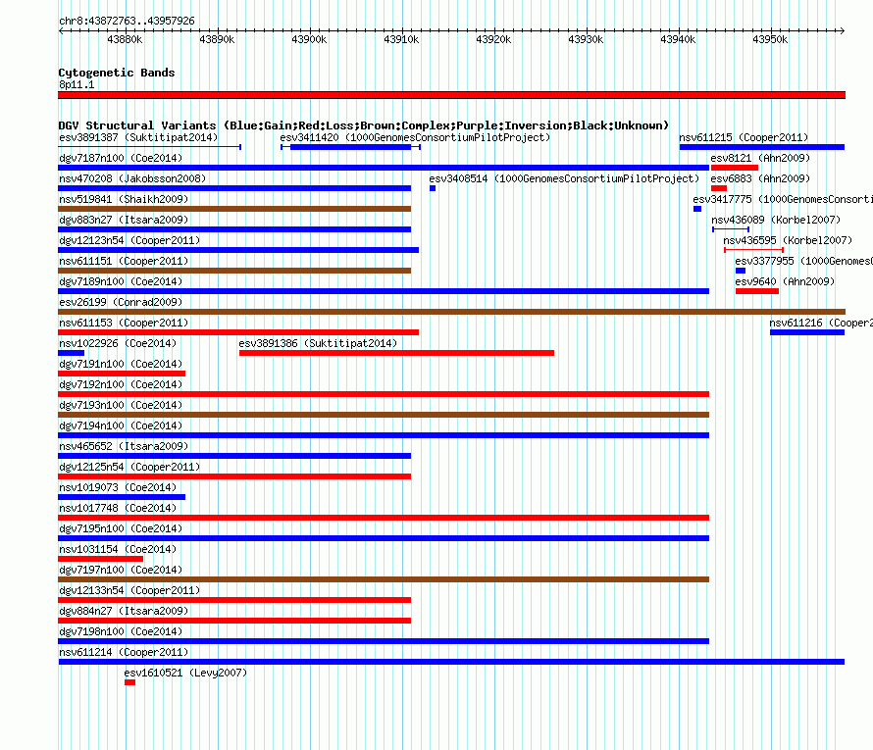873x750 pixels.
Task: Select dgv12133n54 (Cooper2011) label
Action: tap(129, 590)
